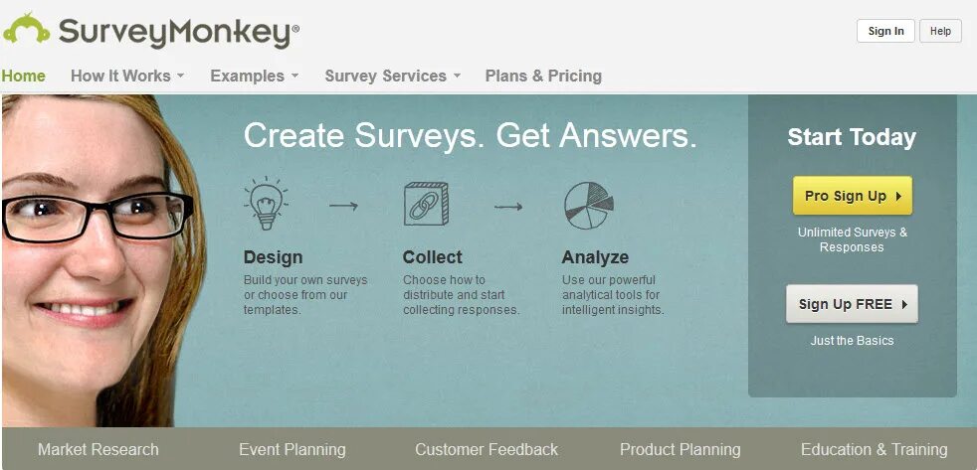977x470 pixels.
Task: Click the SurveyMonkey monkey logo icon
Action: pos(26,29)
